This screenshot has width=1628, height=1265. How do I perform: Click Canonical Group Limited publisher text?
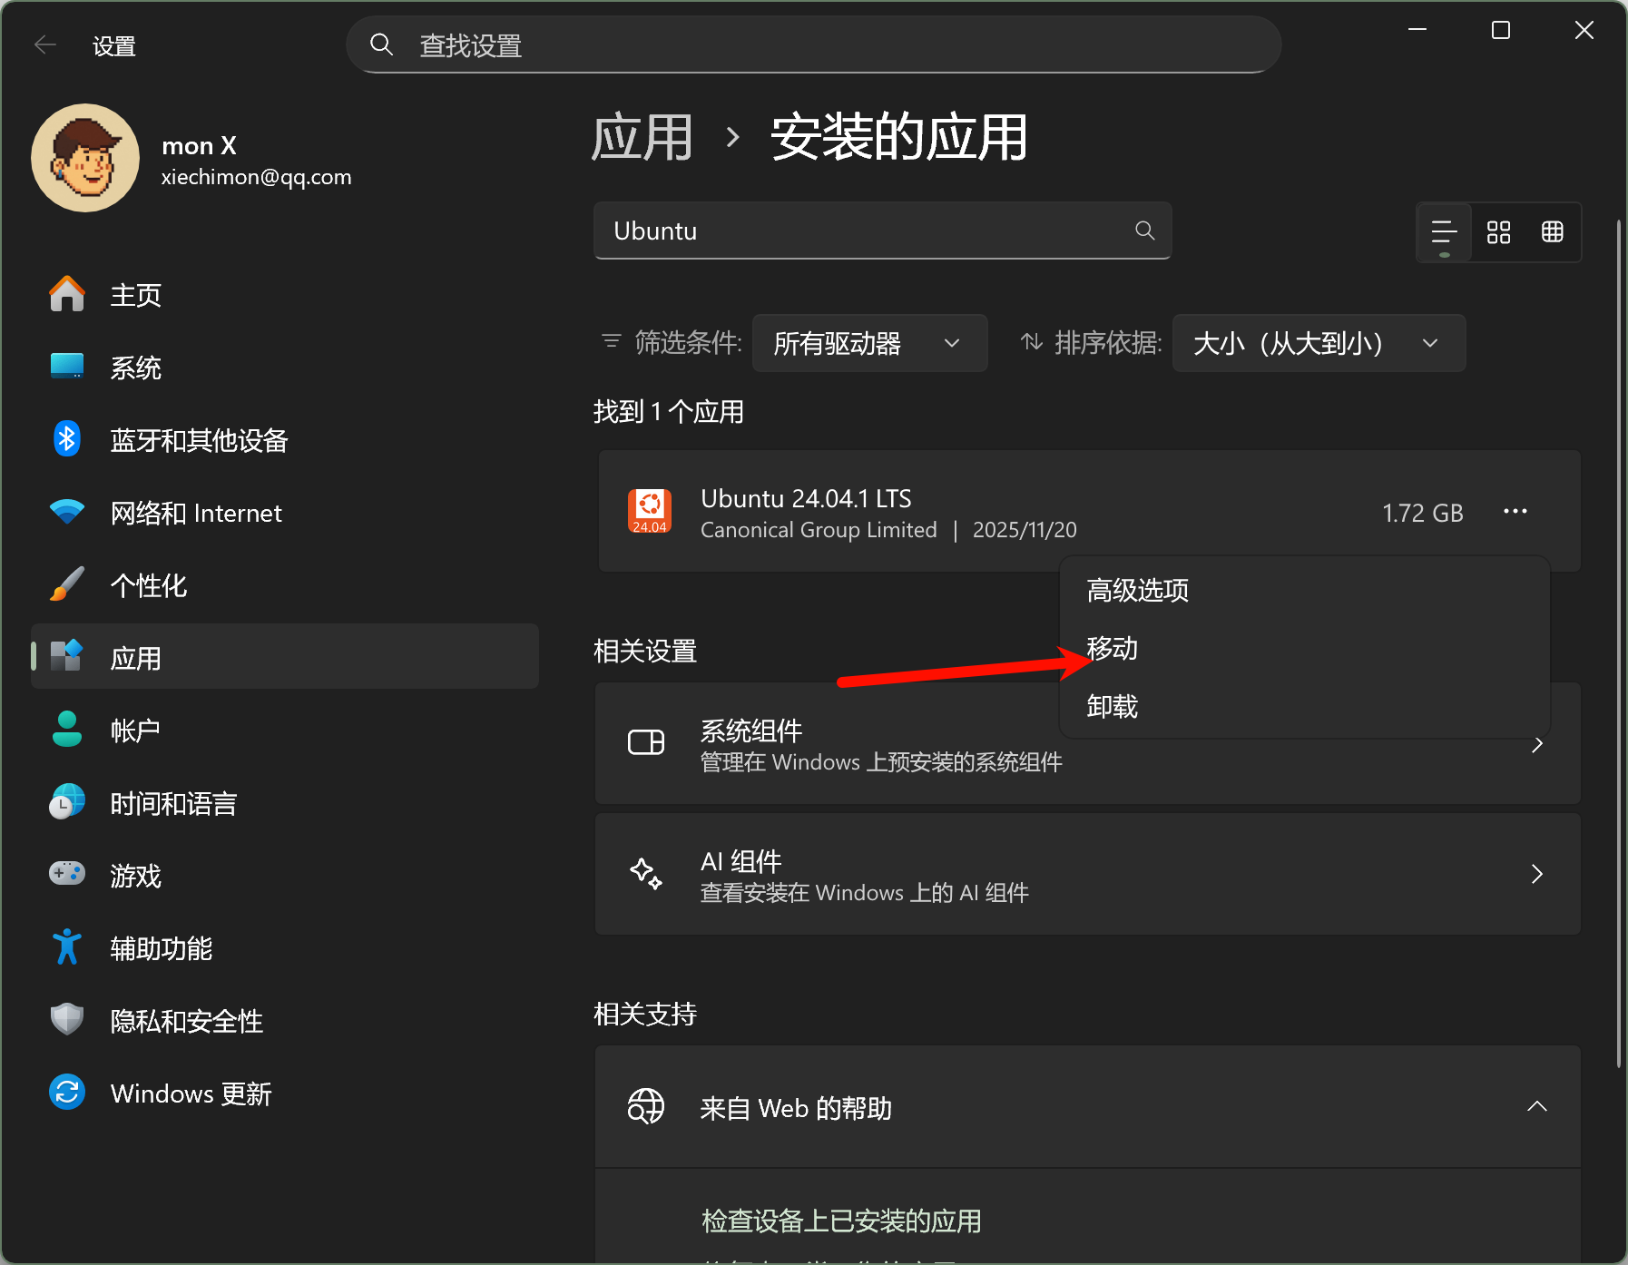tap(819, 530)
